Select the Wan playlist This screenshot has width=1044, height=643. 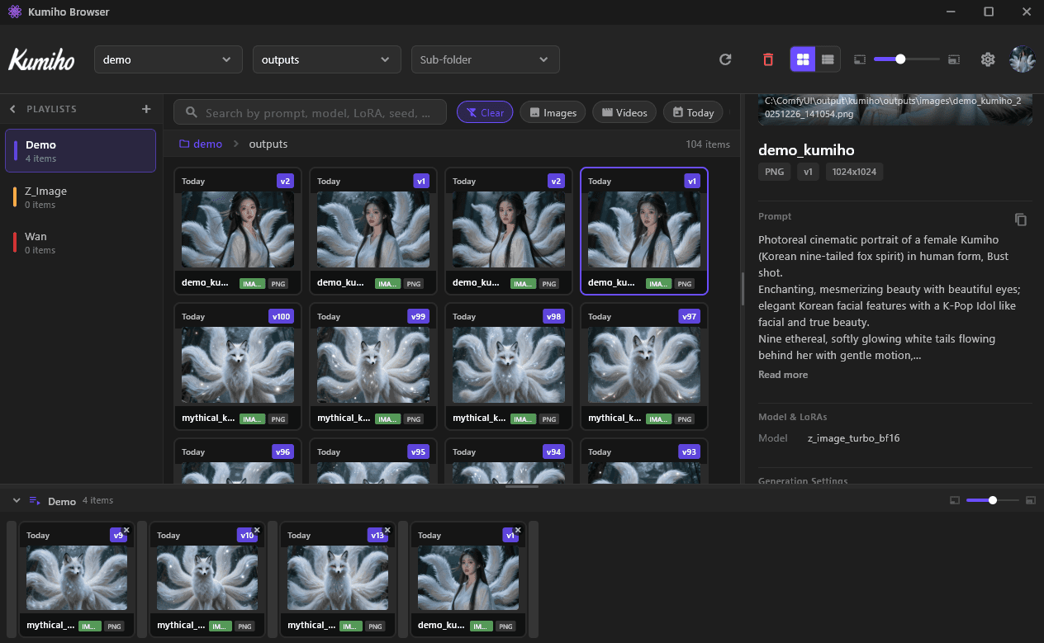pyautogui.click(x=80, y=243)
